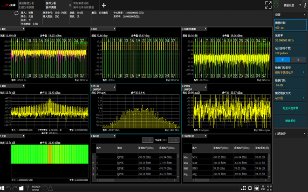Select pulse row 1 with -30.23 dBm
308x192 pixels.
[134, 157]
